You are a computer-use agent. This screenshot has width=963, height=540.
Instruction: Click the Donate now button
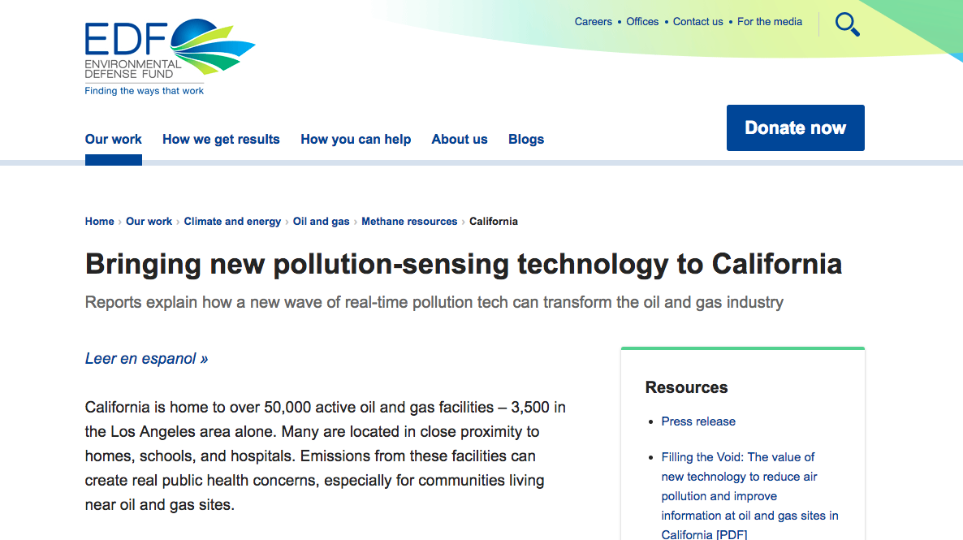(796, 127)
